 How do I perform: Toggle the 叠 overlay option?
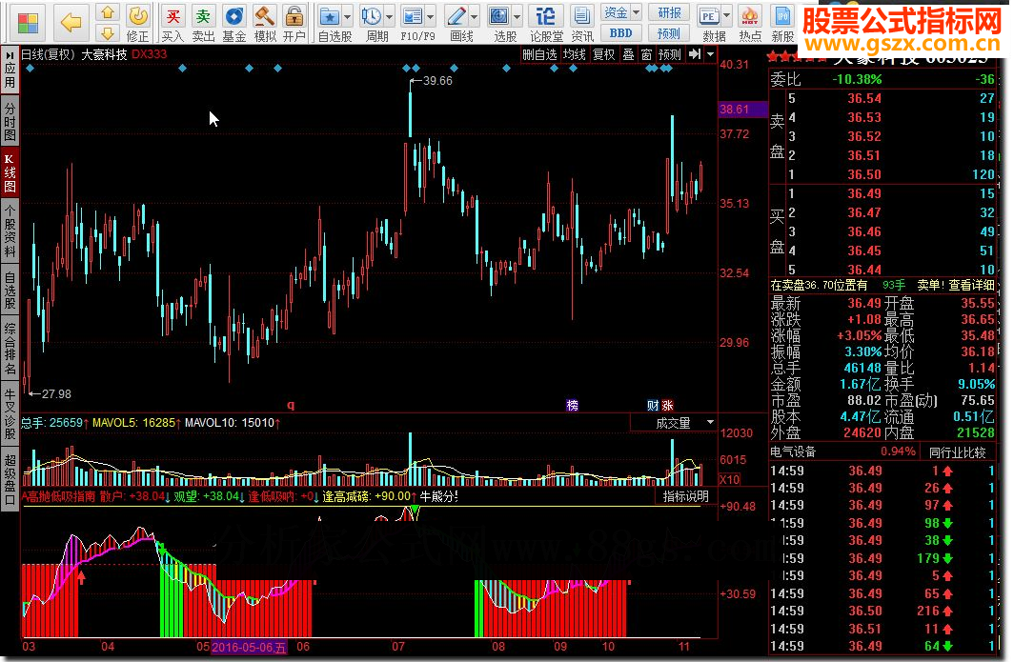pyautogui.click(x=628, y=54)
